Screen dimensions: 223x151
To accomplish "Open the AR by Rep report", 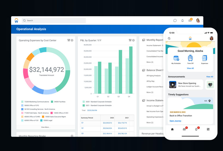I will pos(150,81).
